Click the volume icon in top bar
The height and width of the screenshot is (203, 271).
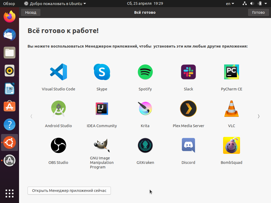(x=252, y=3)
